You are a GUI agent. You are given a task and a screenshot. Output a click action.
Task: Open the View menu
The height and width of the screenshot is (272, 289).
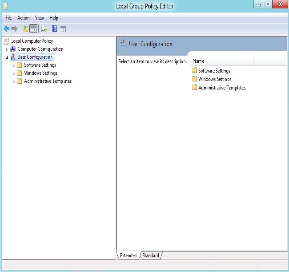40,18
